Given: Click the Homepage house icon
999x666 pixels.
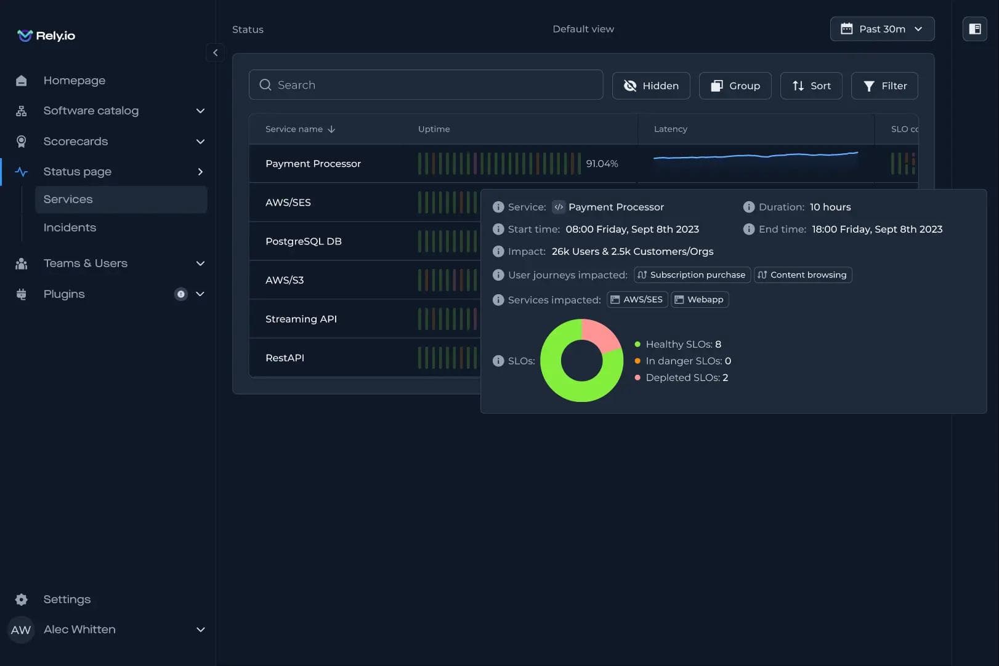Looking at the screenshot, I should point(22,81).
